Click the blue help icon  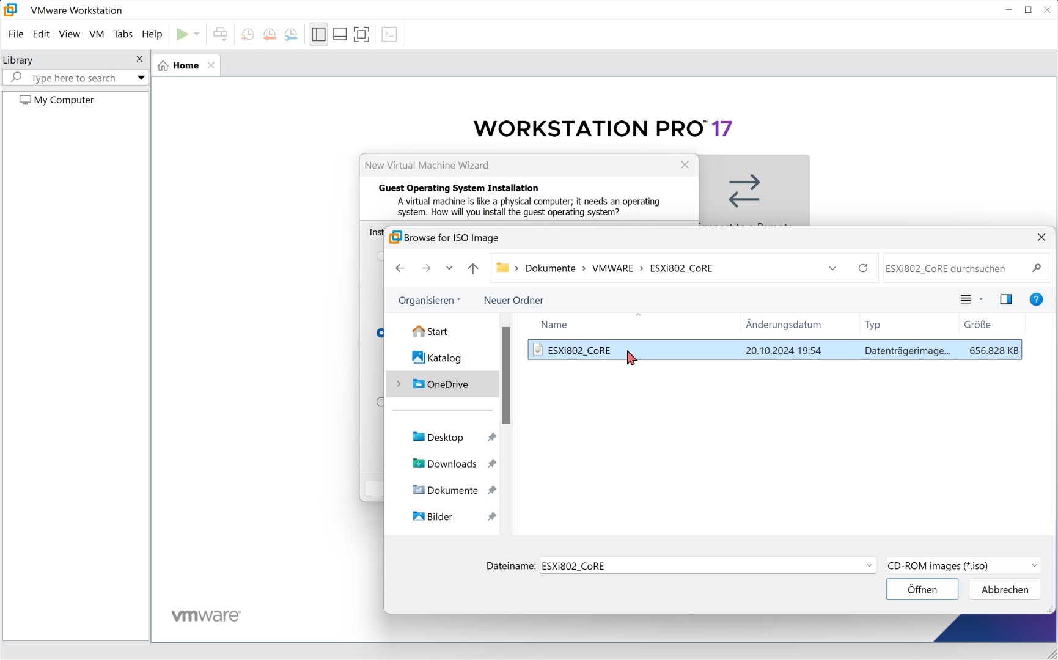1036,299
